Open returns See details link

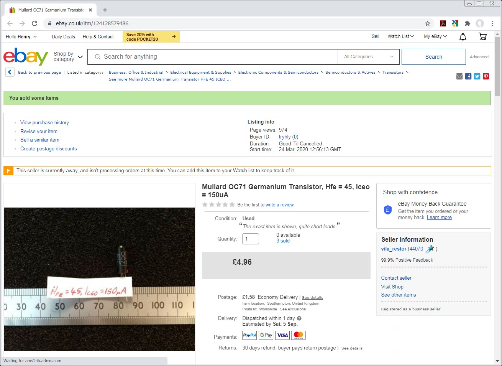click(352, 348)
